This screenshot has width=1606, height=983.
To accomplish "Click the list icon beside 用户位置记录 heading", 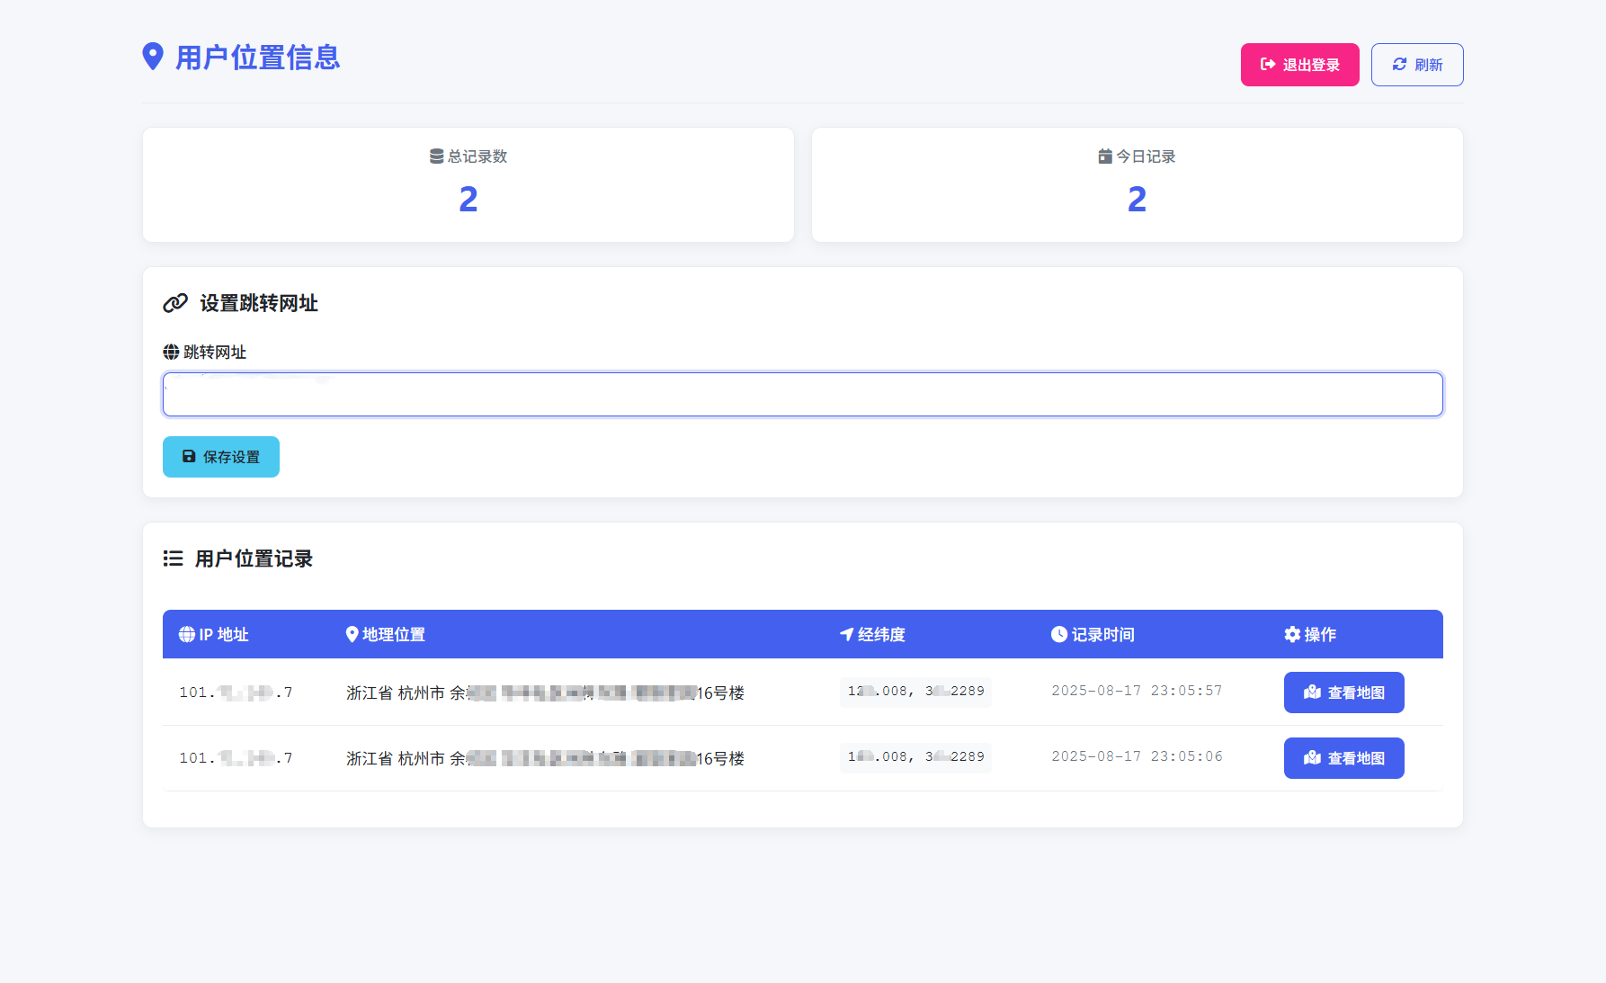I will [172, 559].
